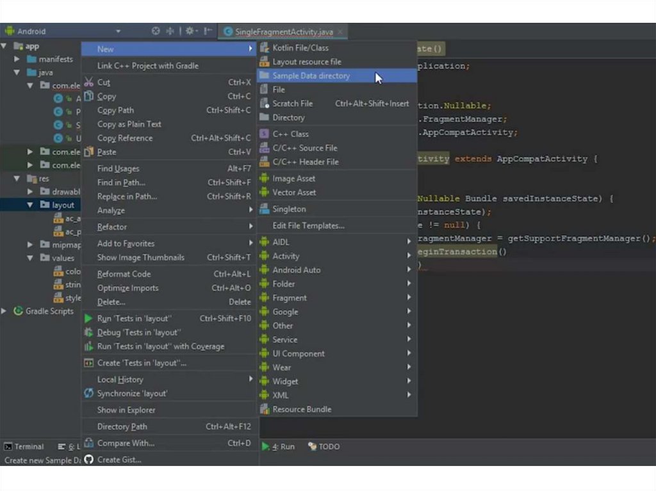Viewport: 656px width, 491px height.
Task: Click the GitHub Create Gist icon
Action: [x=89, y=460]
